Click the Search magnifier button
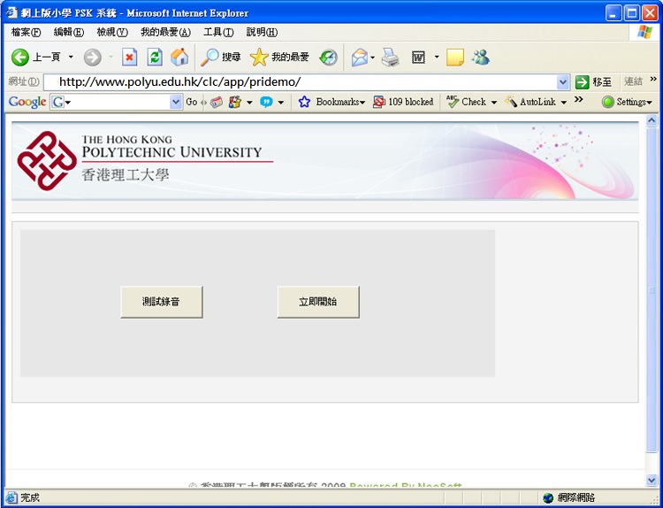 [210, 58]
